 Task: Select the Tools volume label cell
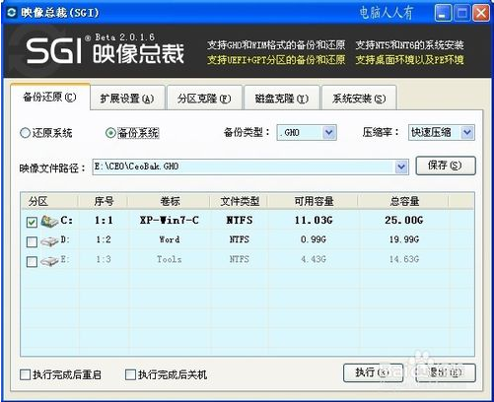click(x=170, y=259)
